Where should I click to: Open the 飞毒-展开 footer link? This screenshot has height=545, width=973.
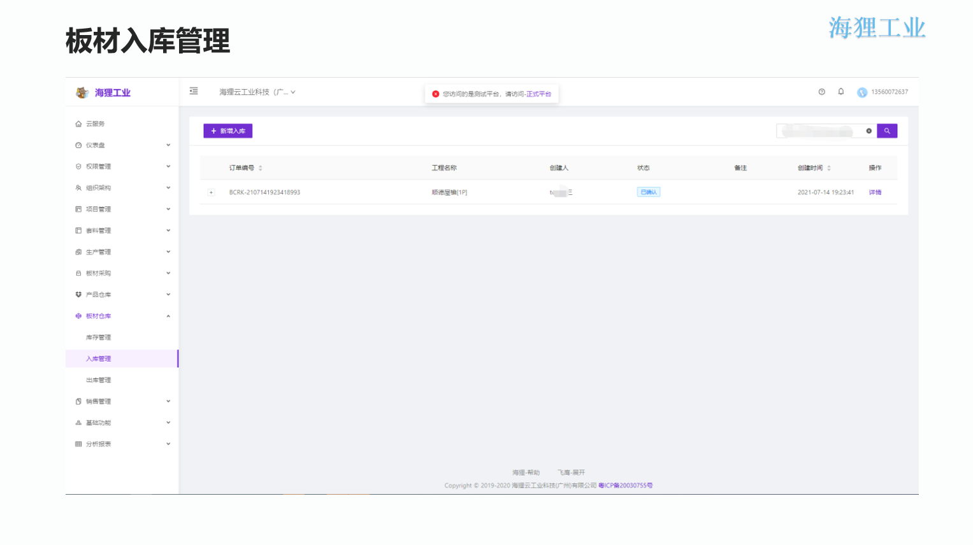click(x=571, y=473)
